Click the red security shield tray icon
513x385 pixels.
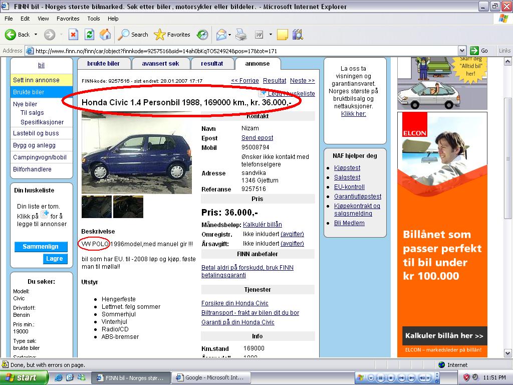pos(466,377)
